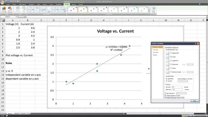The image size is (208, 117).
Task: Expand the Chart Styles gallery
Action: coord(149,12)
